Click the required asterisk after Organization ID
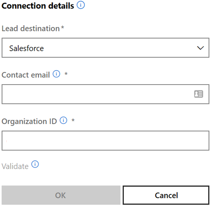The image size is (211, 206). pos(73,120)
